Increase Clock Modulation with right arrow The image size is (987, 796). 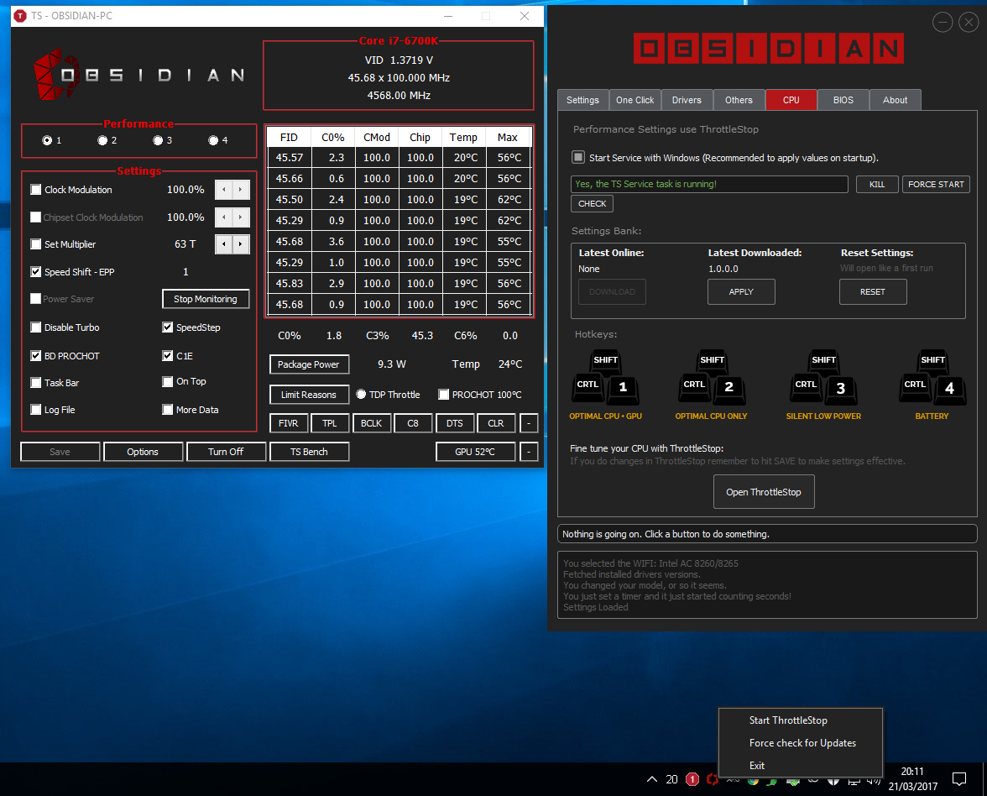point(240,190)
